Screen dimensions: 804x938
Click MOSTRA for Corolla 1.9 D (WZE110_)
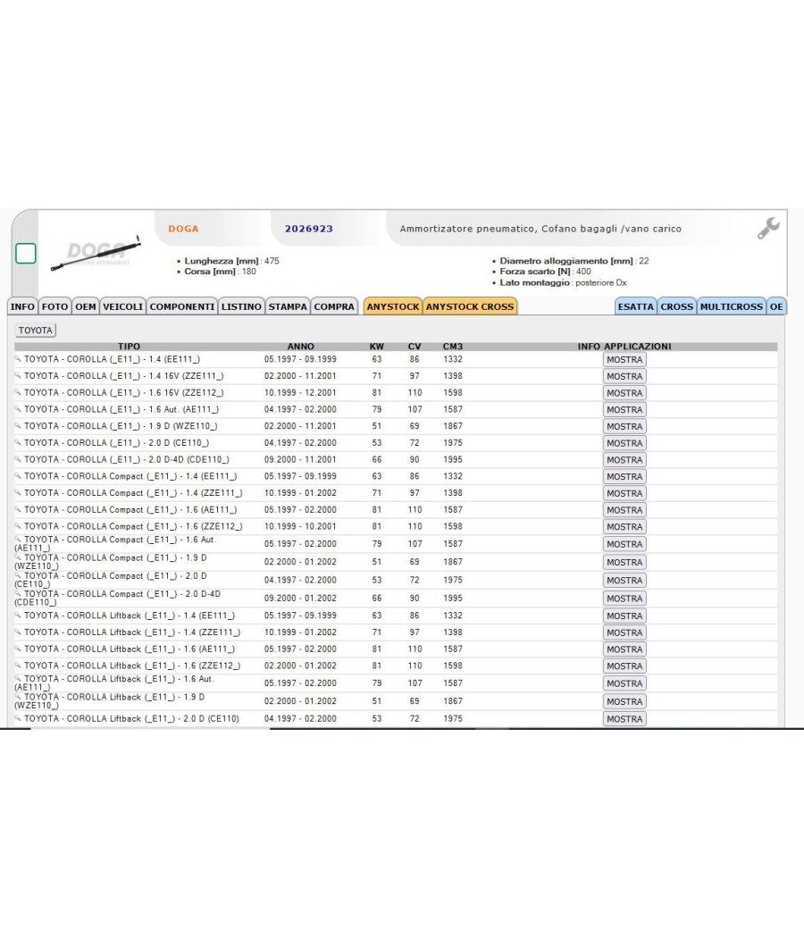pos(624,426)
